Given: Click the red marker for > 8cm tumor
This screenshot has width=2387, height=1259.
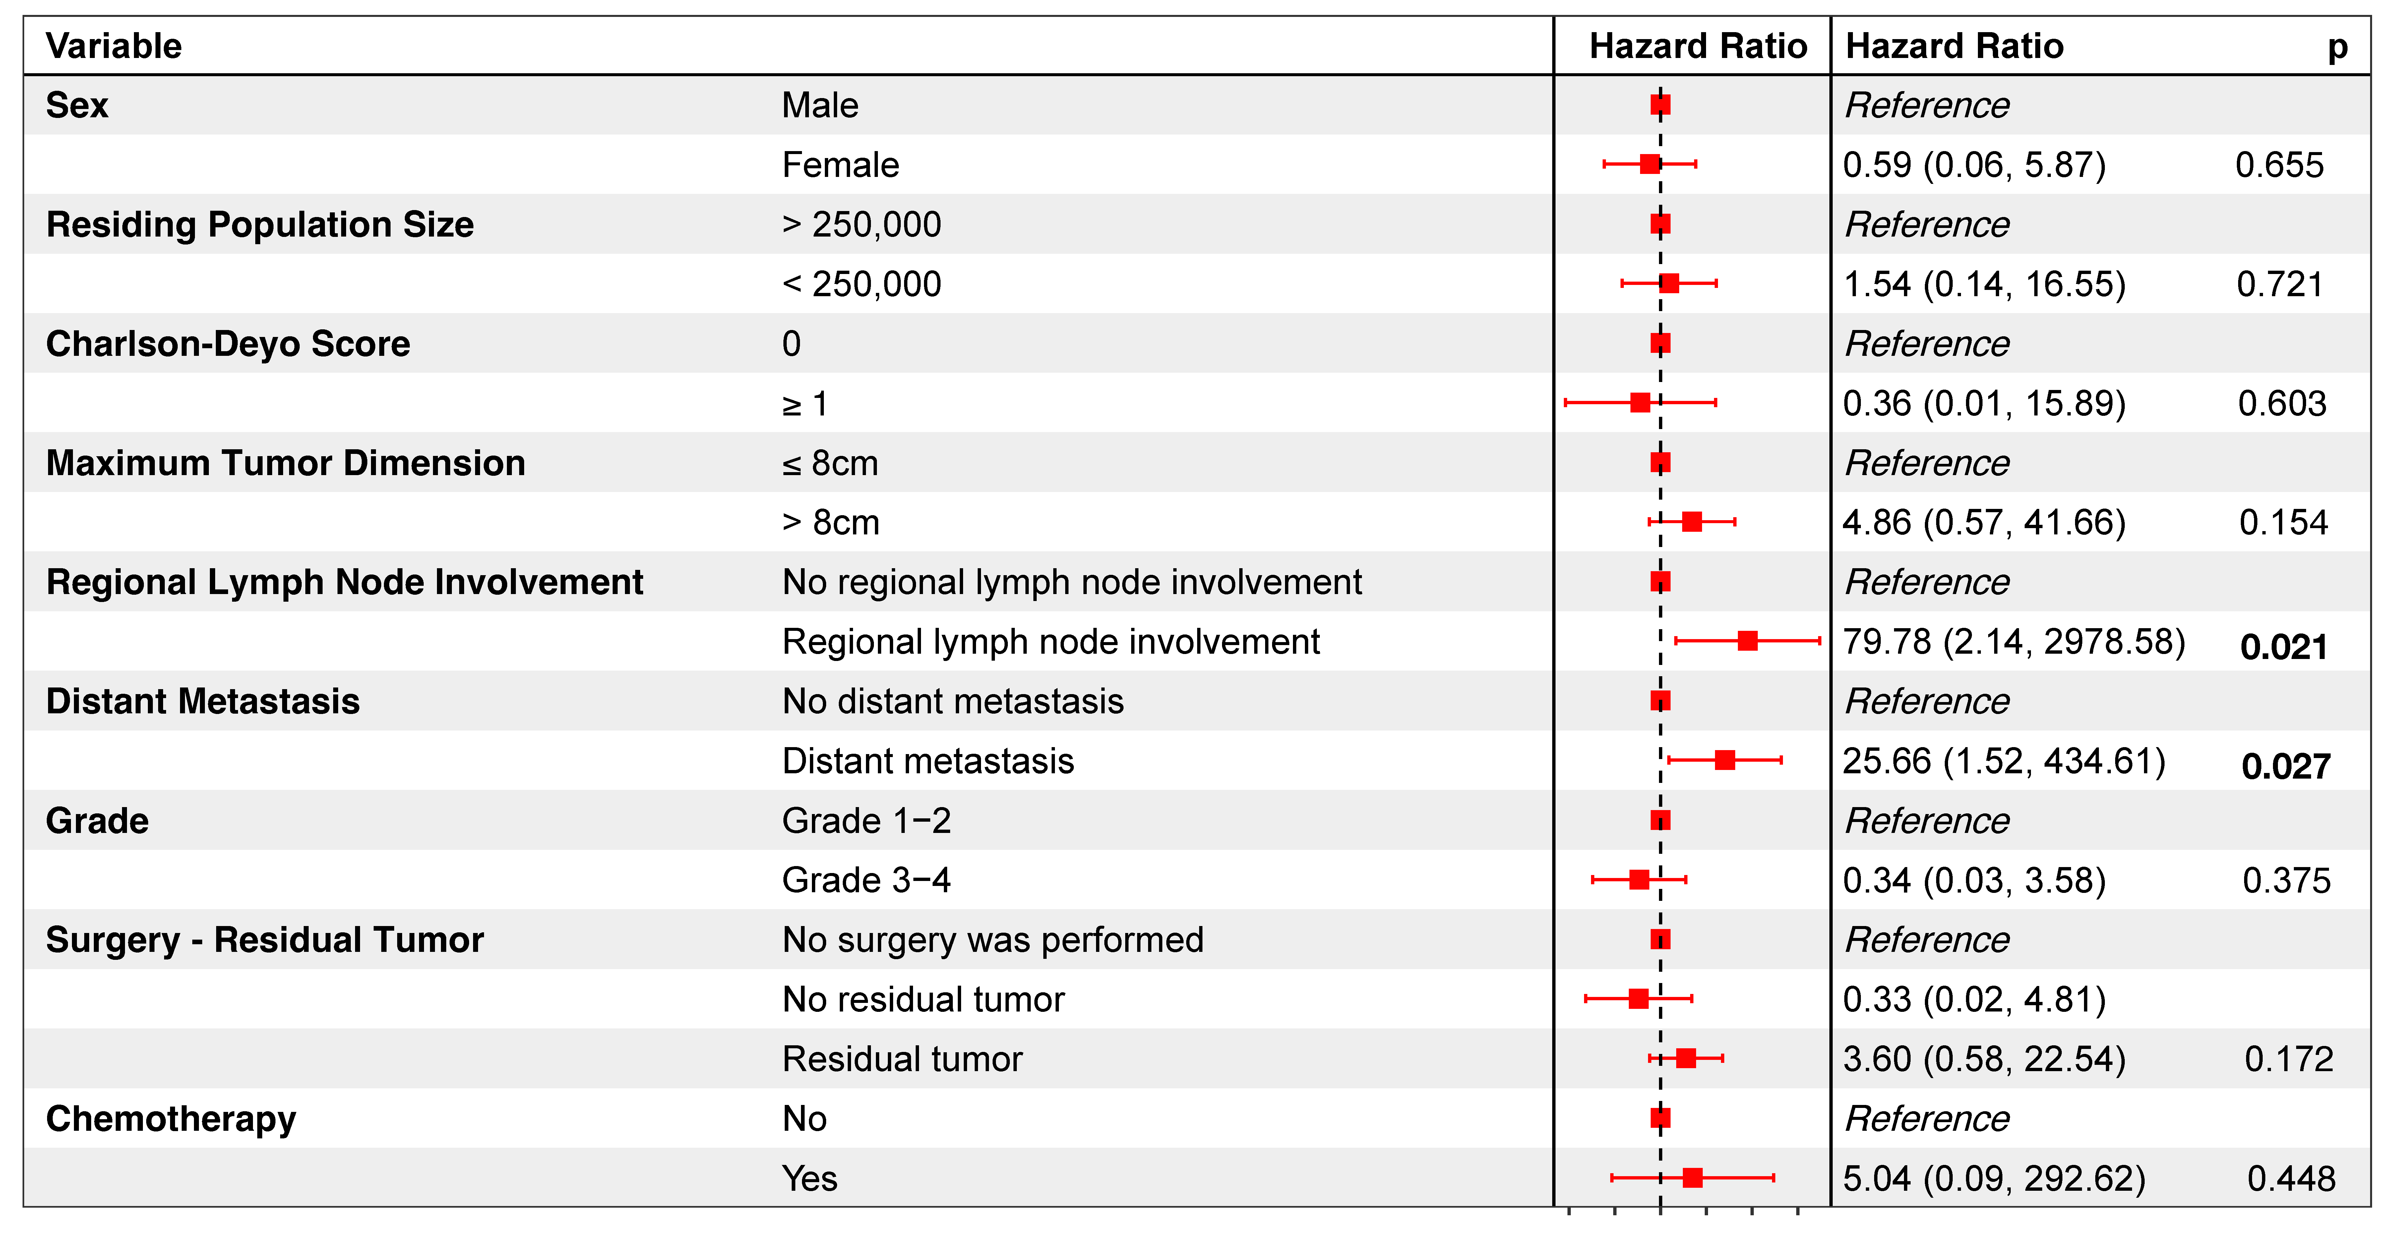Looking at the screenshot, I should pyautogui.click(x=1692, y=522).
